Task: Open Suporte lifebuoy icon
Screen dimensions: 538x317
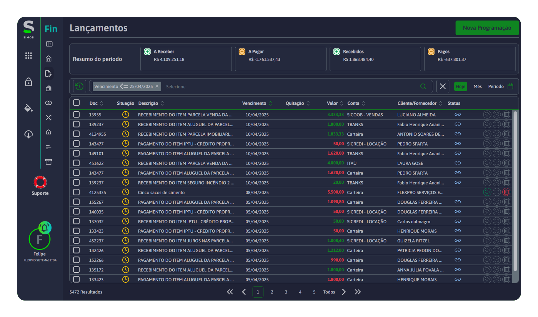Action: [40, 182]
